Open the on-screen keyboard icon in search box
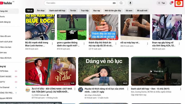Image resolution: width=185 pixels, height=104 pixels. pyautogui.click(x=114, y=3)
